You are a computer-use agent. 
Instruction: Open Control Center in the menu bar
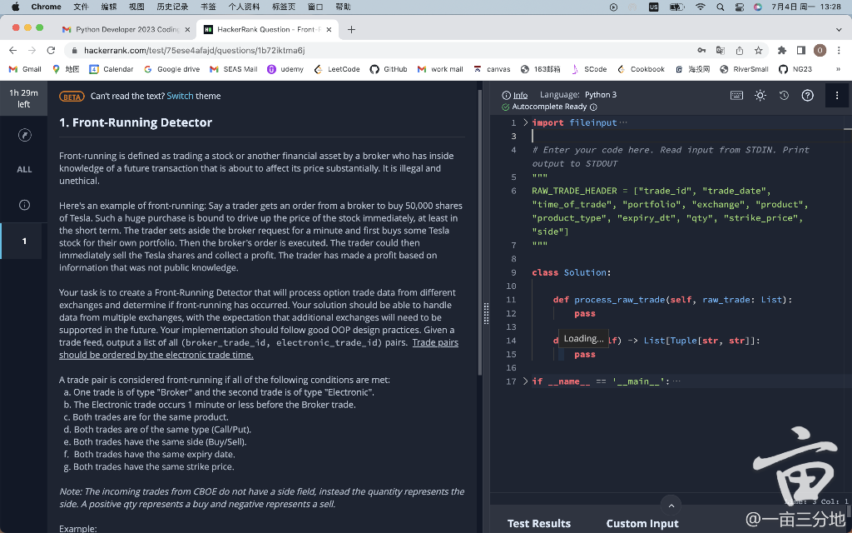click(739, 7)
